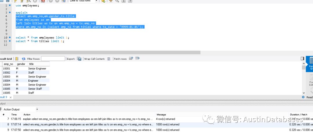Click the Duration / Fetch column header

[299, 115]
